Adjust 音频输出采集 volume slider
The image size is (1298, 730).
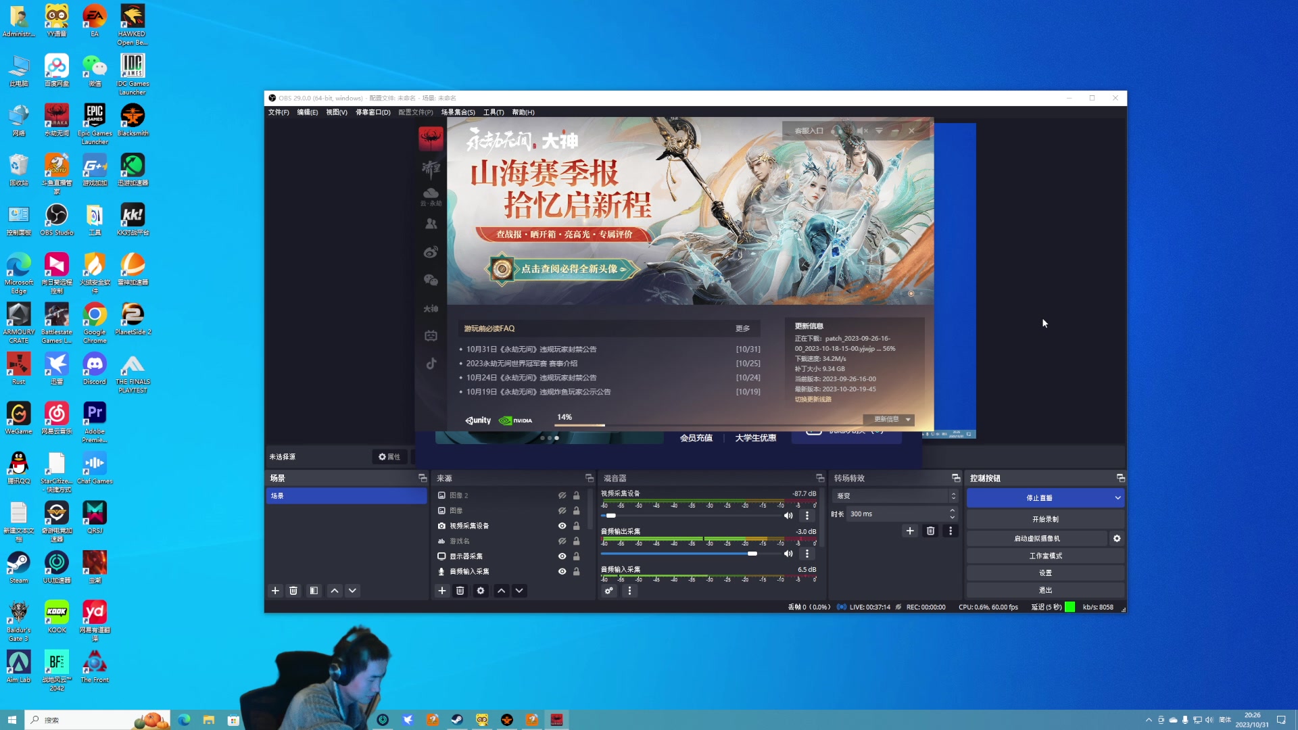coord(690,554)
